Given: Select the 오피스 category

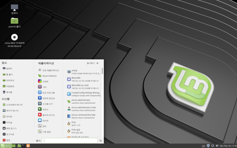Looking at the screenshot, I should (x=43, y=109).
